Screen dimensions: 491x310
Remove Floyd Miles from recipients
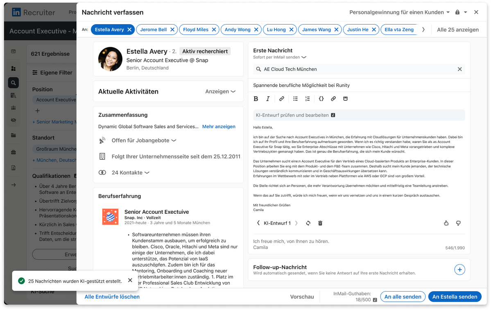[x=214, y=29]
